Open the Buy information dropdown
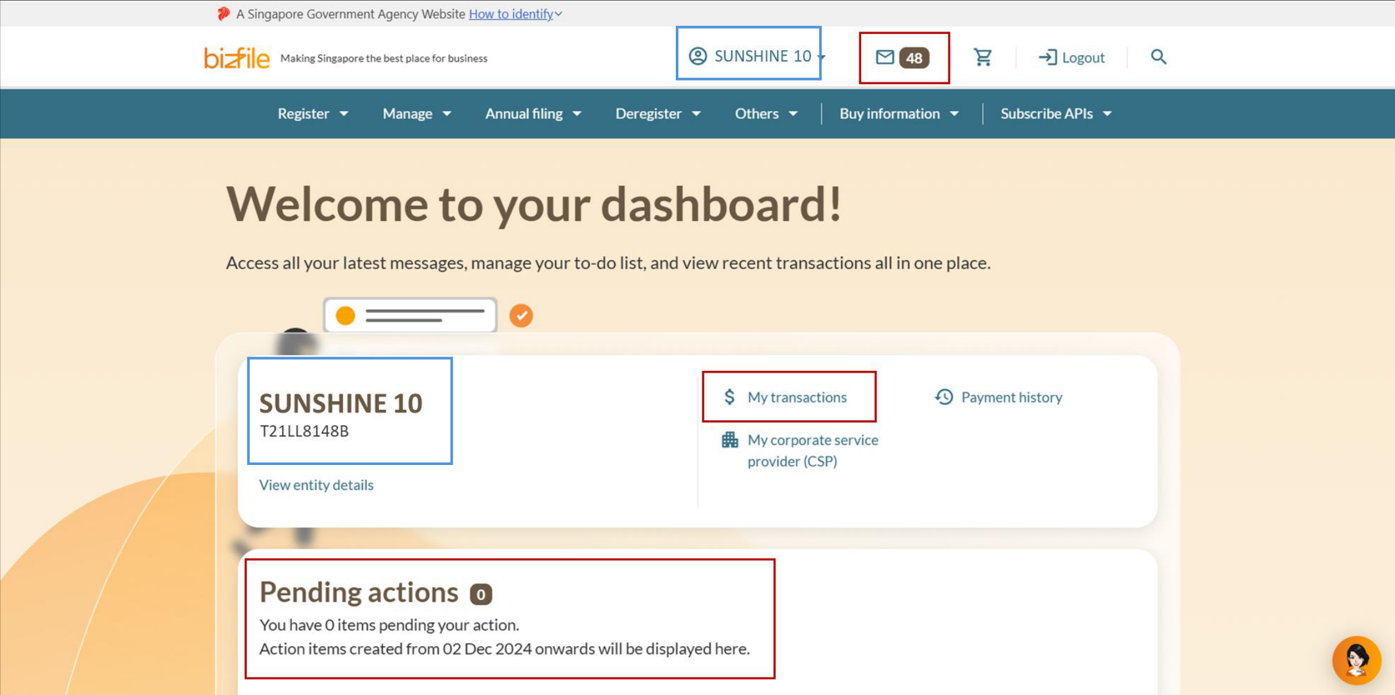This screenshot has width=1395, height=695. click(899, 113)
